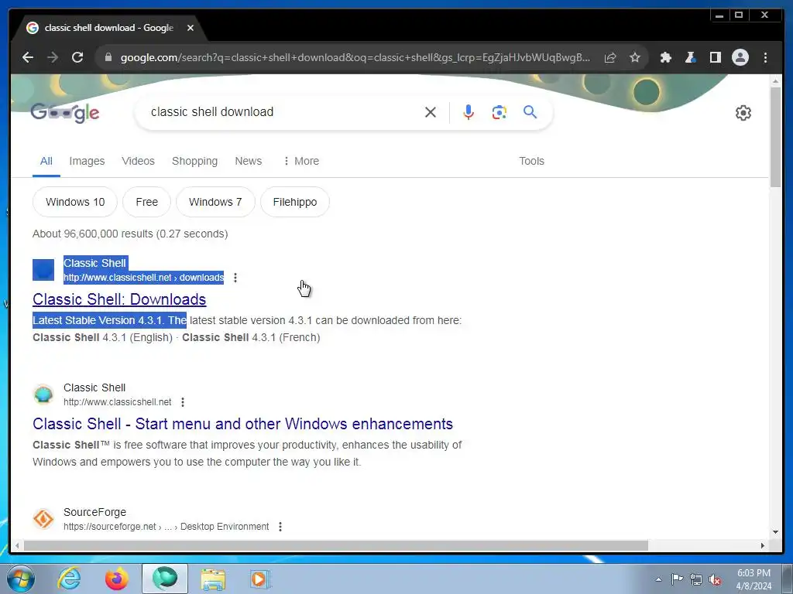The height and width of the screenshot is (594, 793).
Task: Open the network icon in the system tray
Action: click(x=696, y=579)
